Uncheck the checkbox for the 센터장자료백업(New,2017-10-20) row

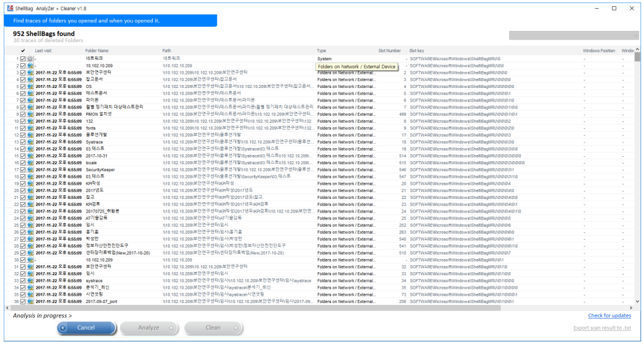(23, 253)
